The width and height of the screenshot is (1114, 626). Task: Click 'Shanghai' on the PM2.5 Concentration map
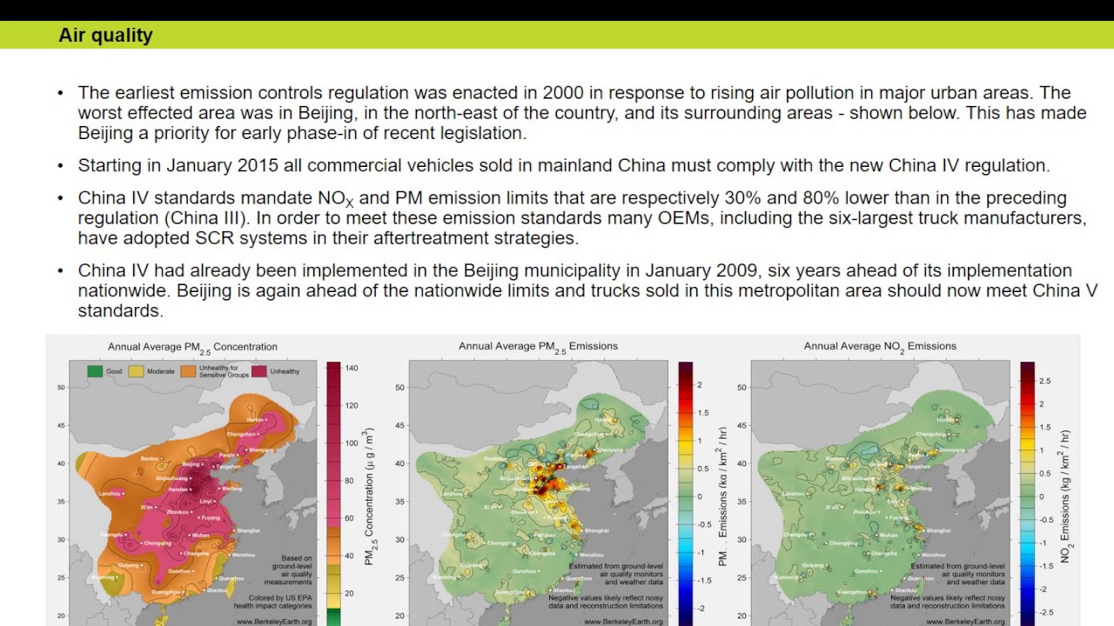[247, 530]
